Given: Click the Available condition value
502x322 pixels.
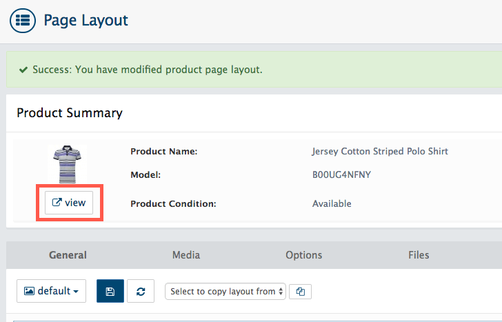Looking at the screenshot, I should coord(332,203).
